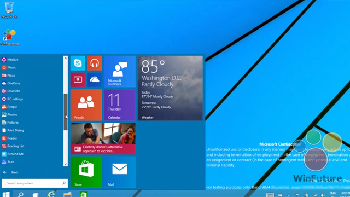Click the volume speaker tray icon
The height and width of the screenshot is (197, 350).
click(x=323, y=195)
